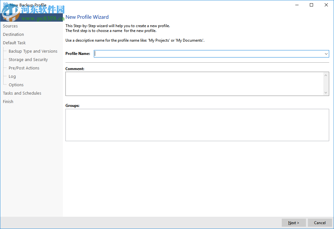The height and width of the screenshot is (229, 334).
Task: Click the Groups list box
Action: click(x=197, y=125)
